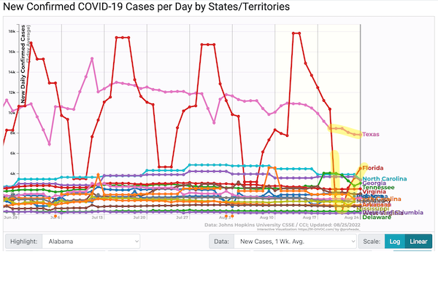This screenshot has height=281, width=438.
Task: Click the 18k y-axis tick label
Action: click(x=12, y=31)
